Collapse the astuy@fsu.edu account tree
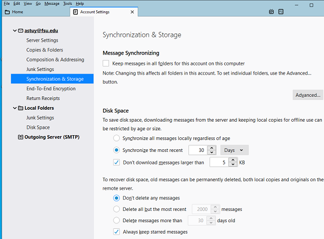Image resolution: width=324 pixels, height=239 pixels. click(x=15, y=31)
